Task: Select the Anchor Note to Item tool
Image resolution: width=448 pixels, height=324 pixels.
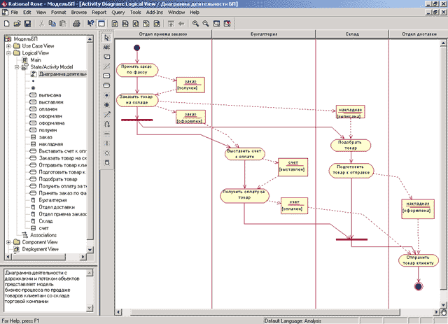Action: tap(106, 66)
